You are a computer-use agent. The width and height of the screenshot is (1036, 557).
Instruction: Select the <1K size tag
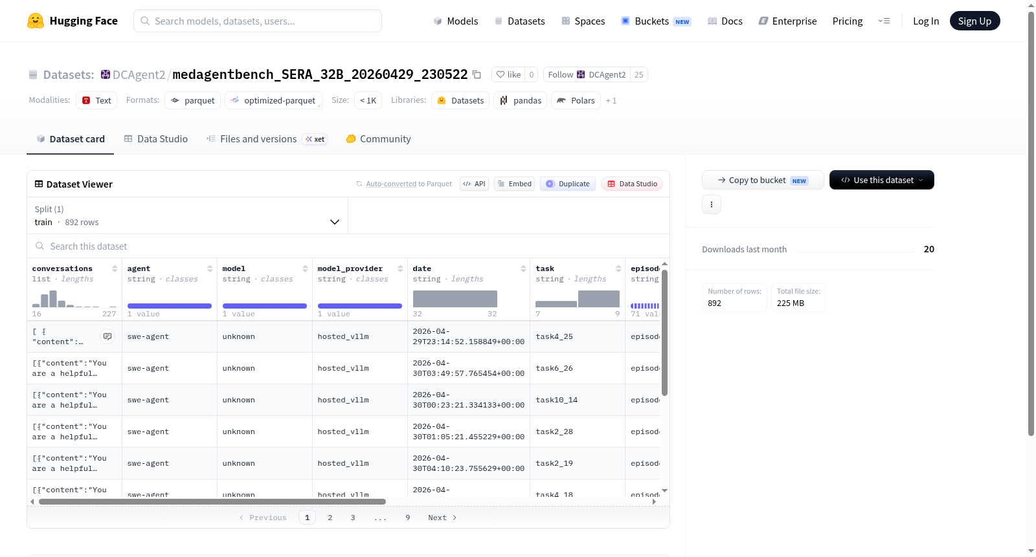[x=368, y=100]
